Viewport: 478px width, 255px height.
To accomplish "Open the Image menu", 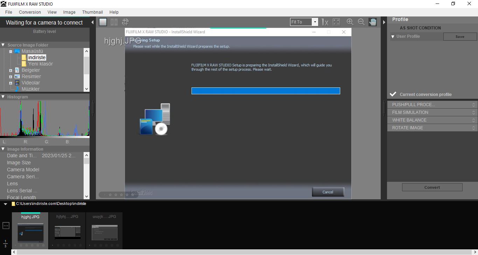I will pos(69,12).
